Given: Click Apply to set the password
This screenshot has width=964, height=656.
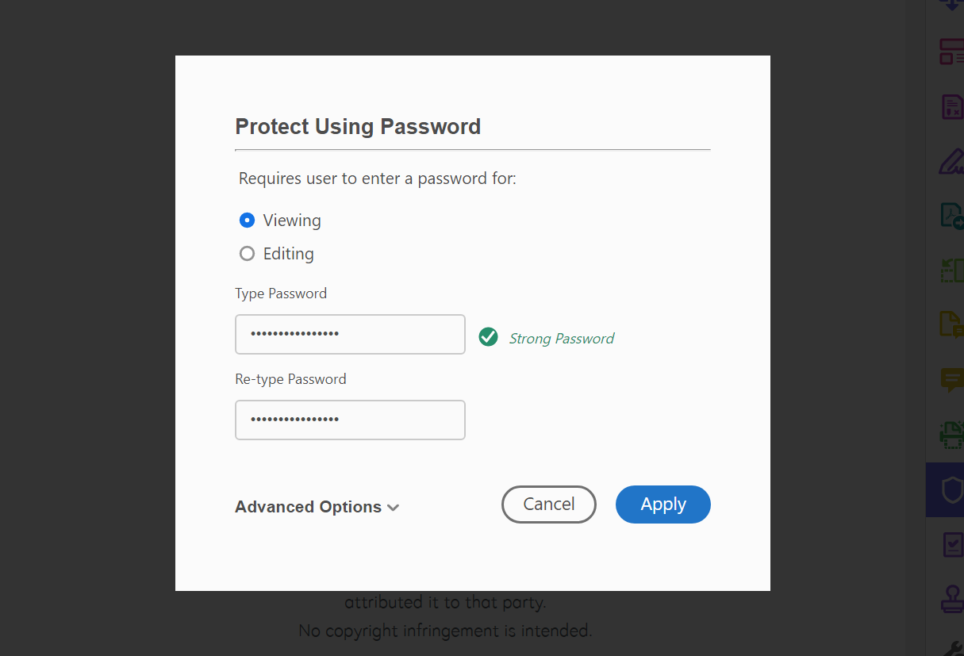Looking at the screenshot, I should (663, 504).
